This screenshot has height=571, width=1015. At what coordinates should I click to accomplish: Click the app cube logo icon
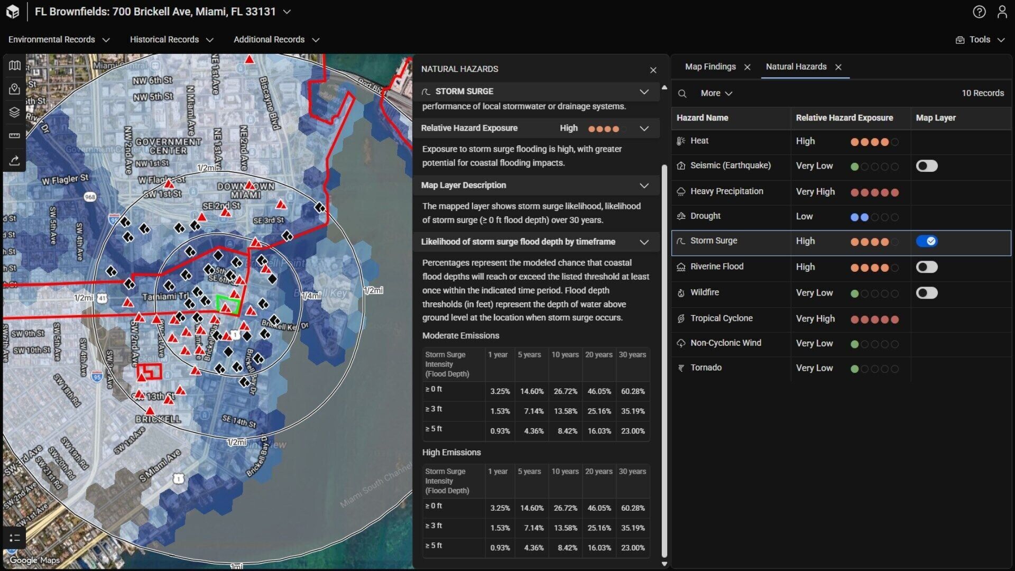tap(12, 12)
